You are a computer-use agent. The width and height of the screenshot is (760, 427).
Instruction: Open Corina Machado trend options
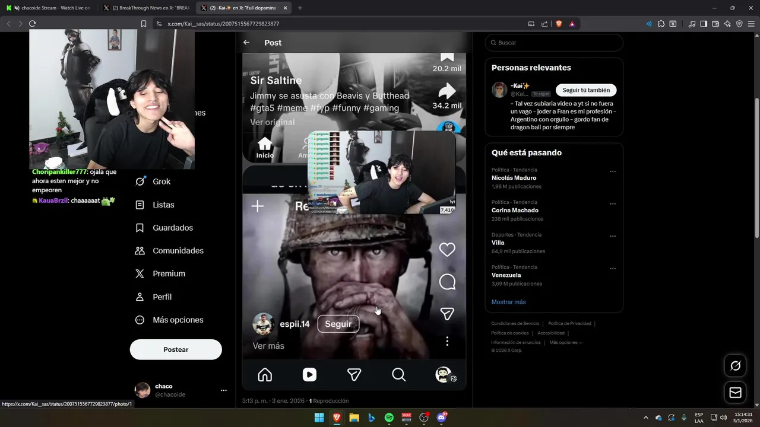(x=613, y=204)
